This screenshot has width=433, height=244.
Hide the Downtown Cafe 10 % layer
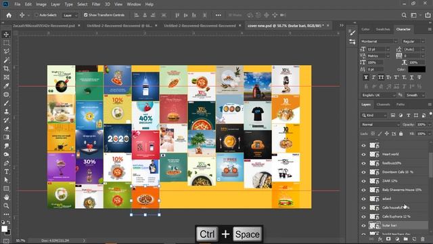tap(363, 172)
